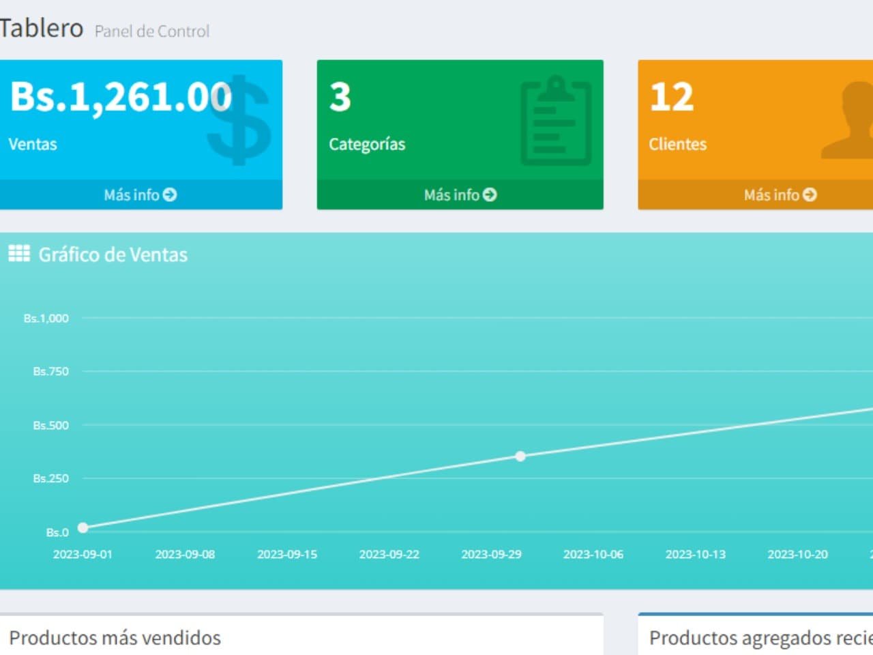Select the chart data point near 2023-09-29
Screen dimensions: 873x655
[x=520, y=456]
